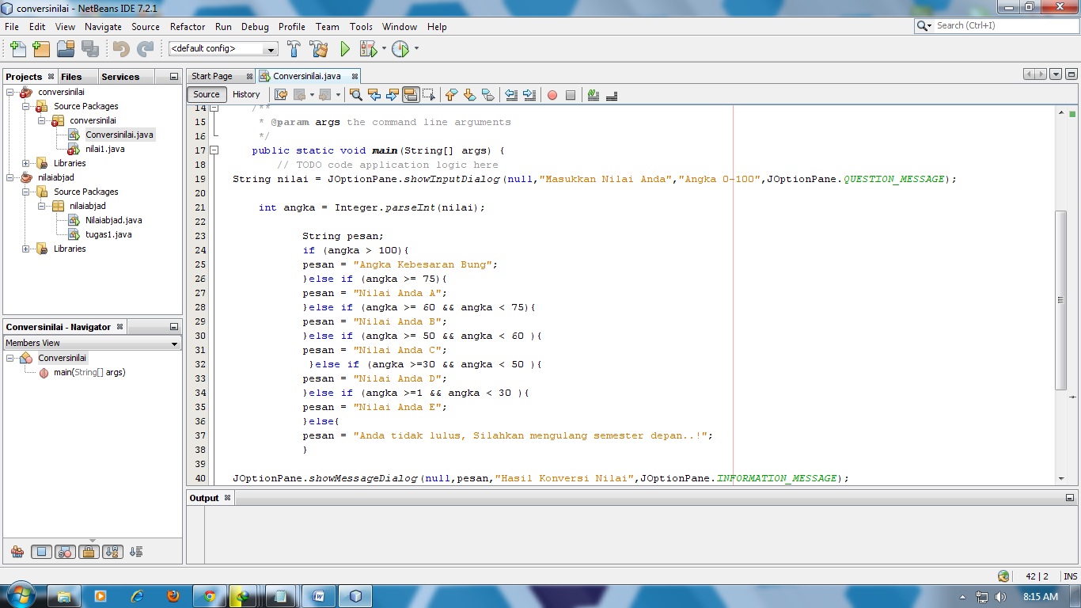Toggle Show Non-Public Members in Navigator
Image resolution: width=1081 pixels, height=608 pixels.
(89, 552)
